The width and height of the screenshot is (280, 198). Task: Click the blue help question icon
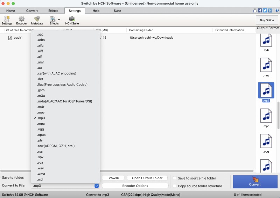tap(277, 10)
